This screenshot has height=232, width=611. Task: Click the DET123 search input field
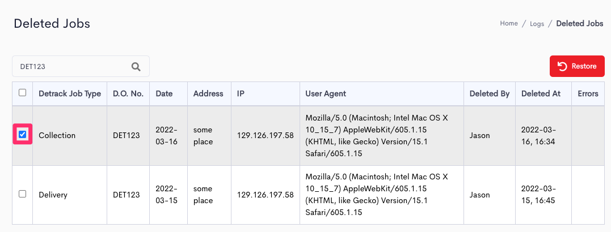click(81, 66)
